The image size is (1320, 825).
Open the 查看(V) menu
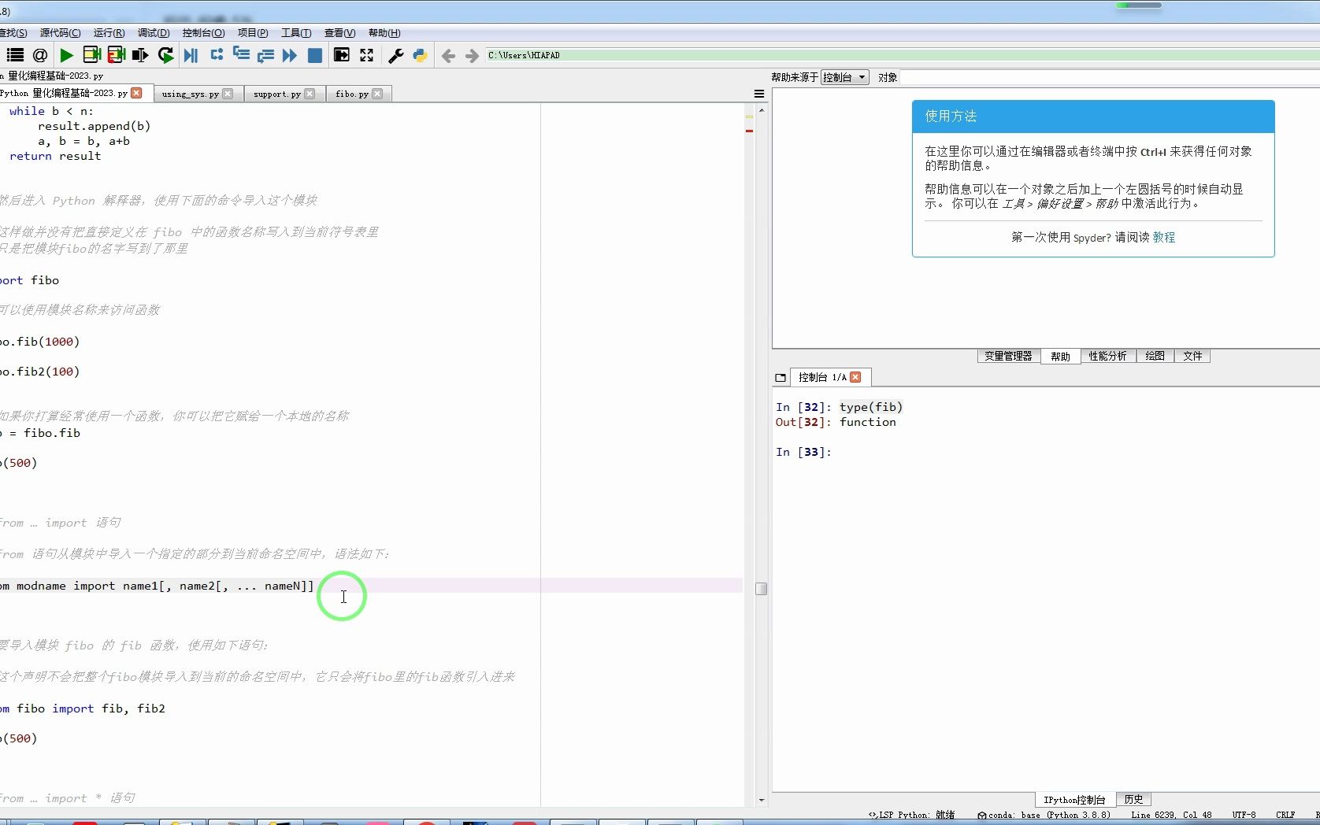pyautogui.click(x=339, y=33)
